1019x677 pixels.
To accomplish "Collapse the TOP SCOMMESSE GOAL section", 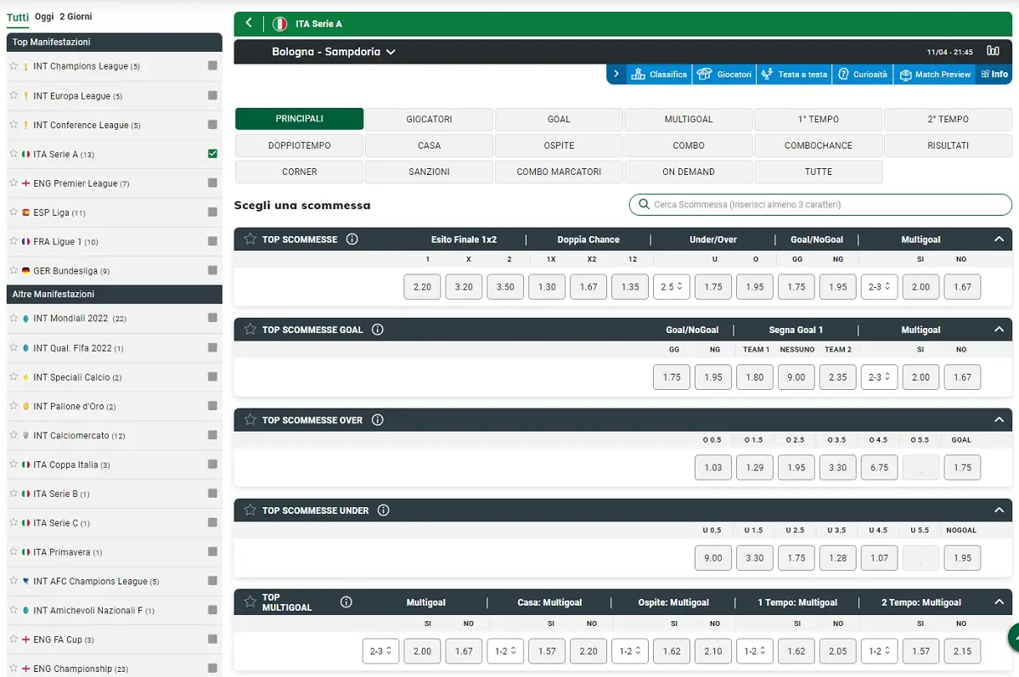I will click(999, 330).
